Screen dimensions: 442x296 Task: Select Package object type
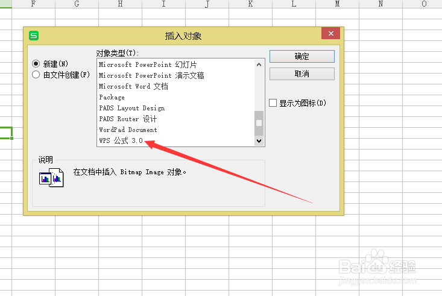[x=175, y=97]
